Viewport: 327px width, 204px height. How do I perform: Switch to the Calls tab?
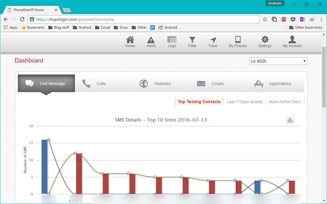click(104, 83)
